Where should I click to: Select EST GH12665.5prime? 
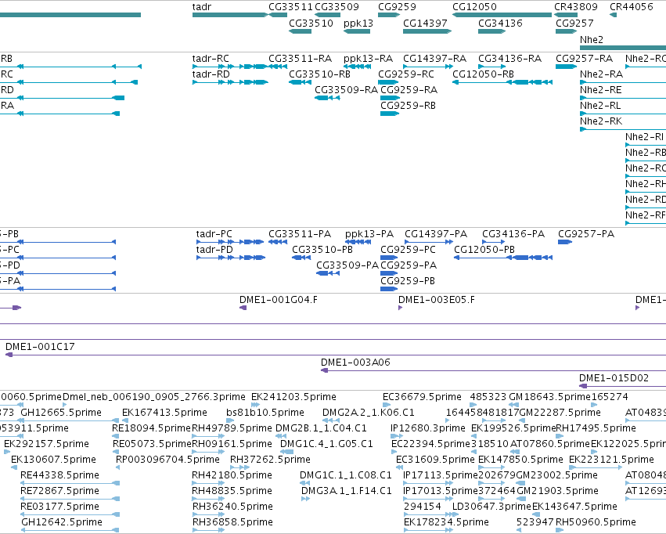coord(68,421)
